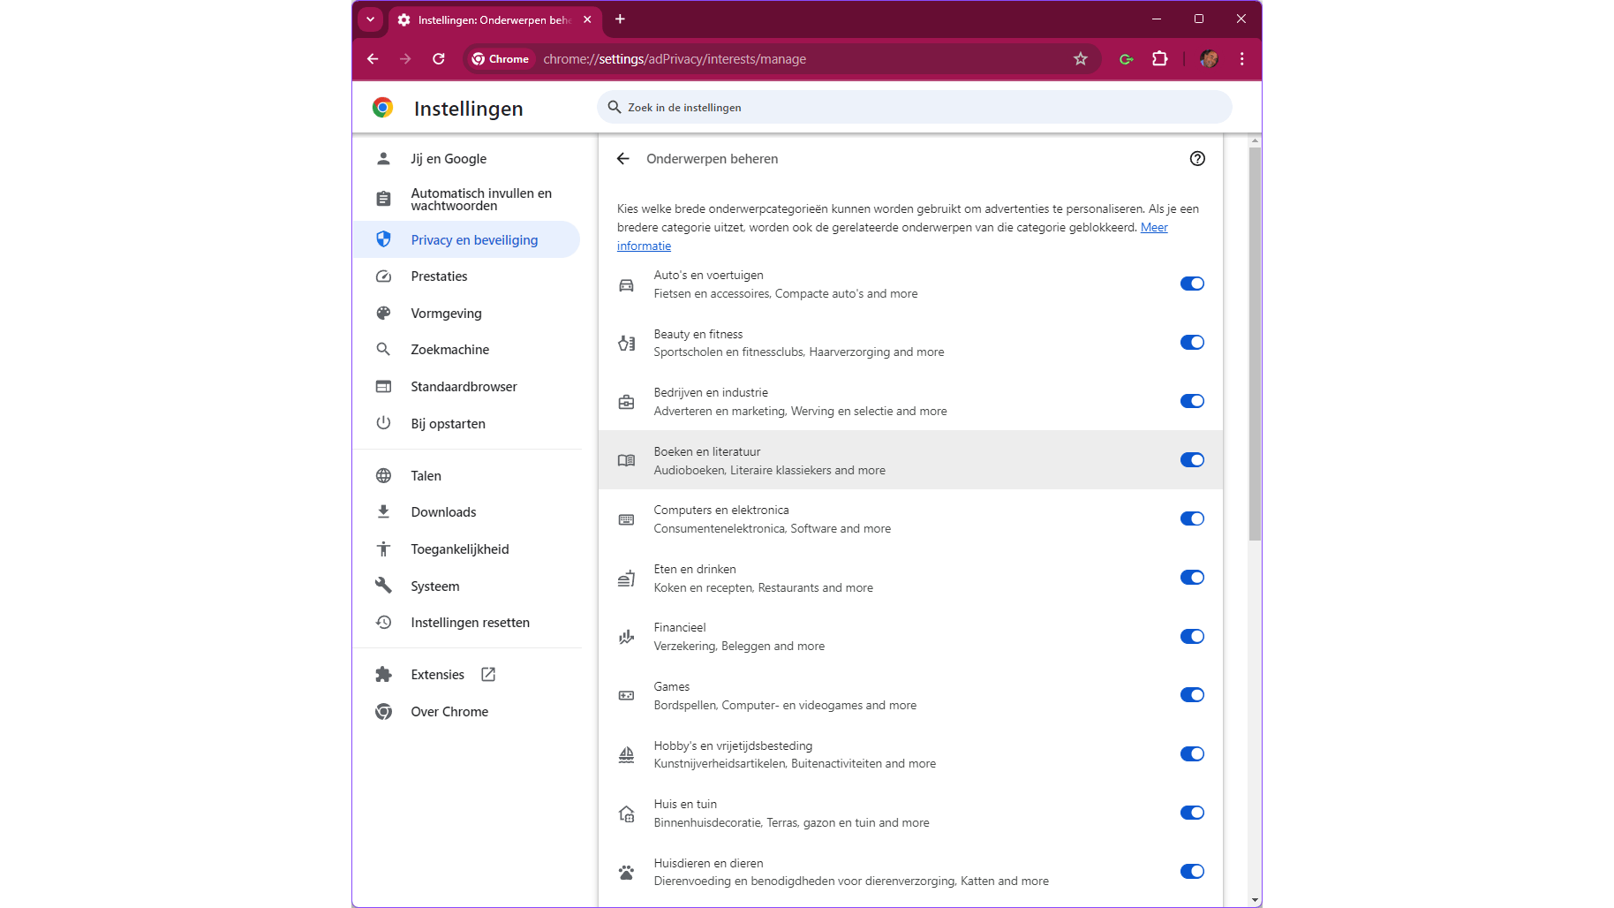Click the Zoek in de instellingen search field
The height and width of the screenshot is (908, 1614).
pos(915,108)
